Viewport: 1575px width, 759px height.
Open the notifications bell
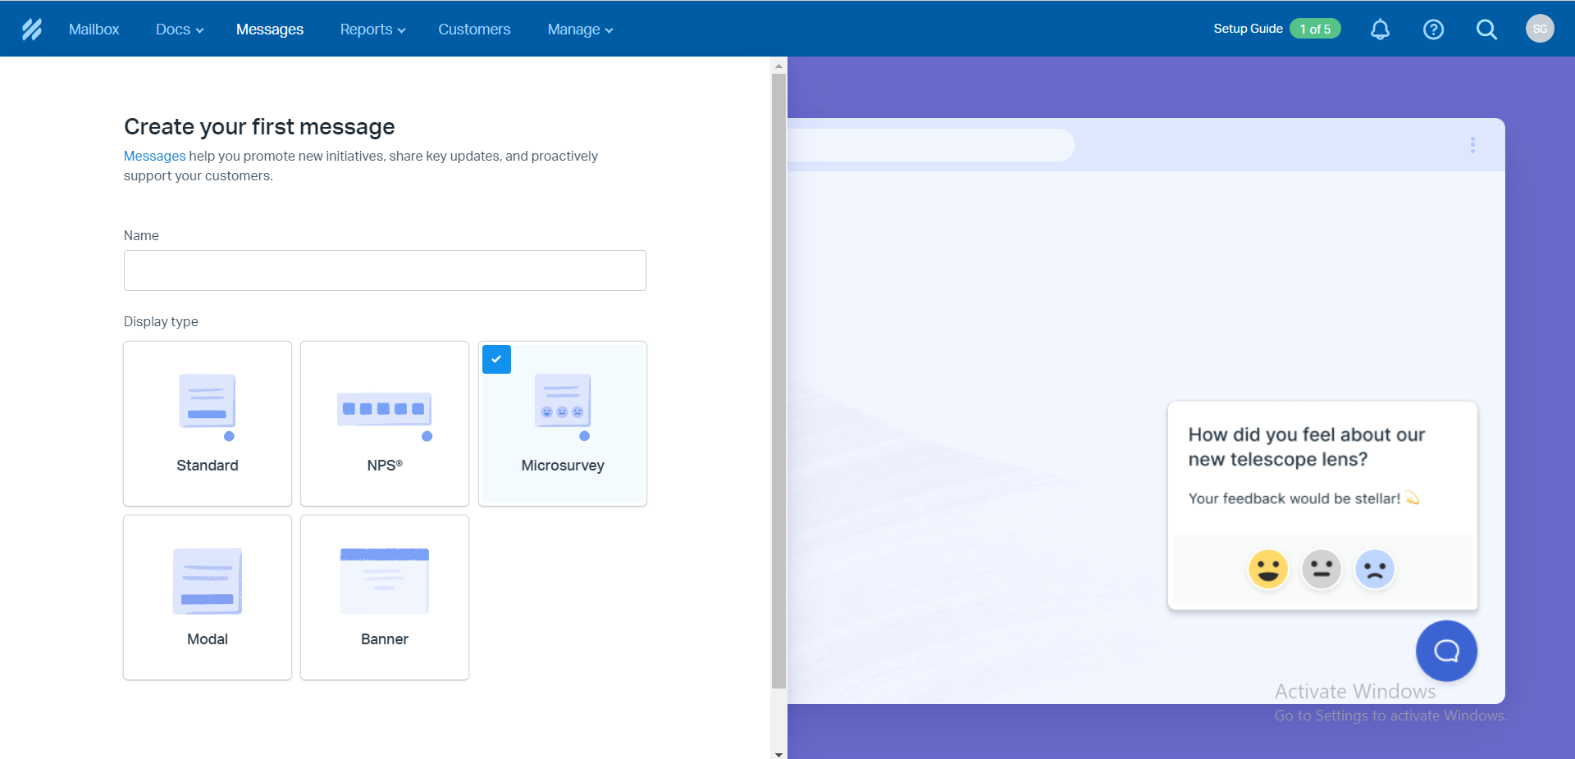click(x=1381, y=30)
